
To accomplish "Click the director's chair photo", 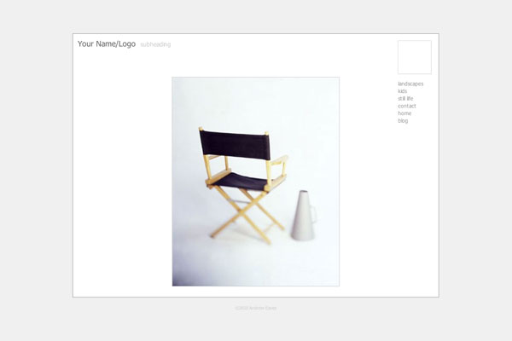I will [x=256, y=182].
